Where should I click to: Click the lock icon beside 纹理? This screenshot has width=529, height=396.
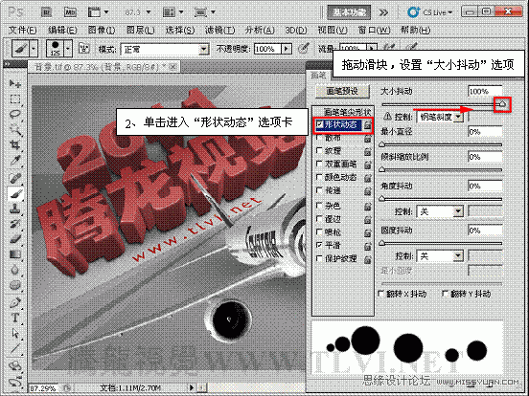tap(367, 151)
